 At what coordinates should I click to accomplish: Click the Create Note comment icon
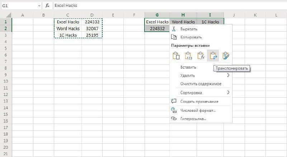pos(174,101)
